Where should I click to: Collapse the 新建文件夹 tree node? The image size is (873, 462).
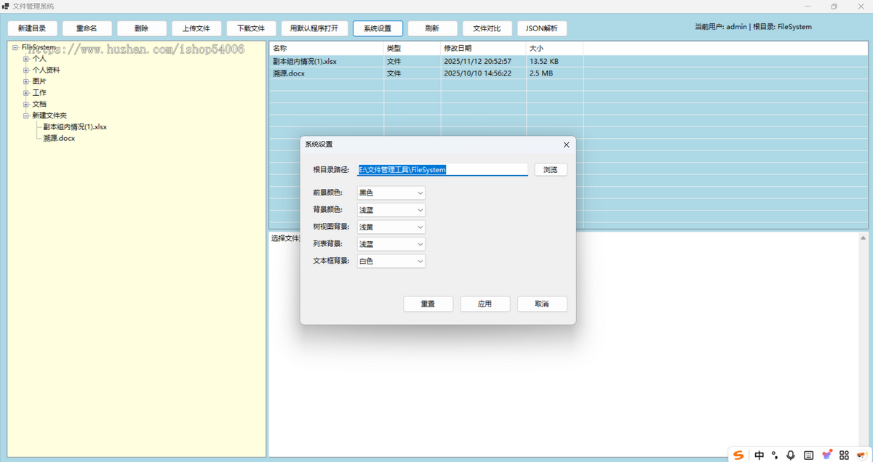[26, 115]
